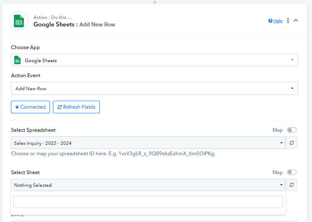Click the blue question mark help icon
This screenshot has height=222, width=312.
point(270,21)
